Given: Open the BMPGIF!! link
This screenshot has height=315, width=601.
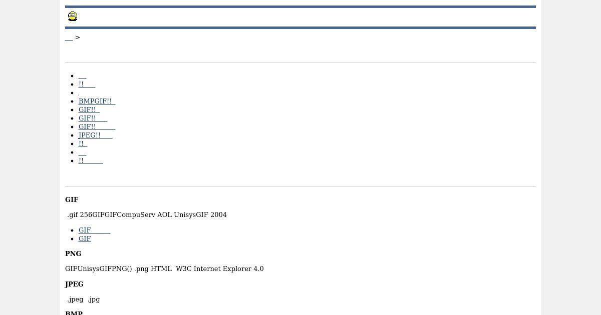Looking at the screenshot, I should pyautogui.click(x=97, y=101).
